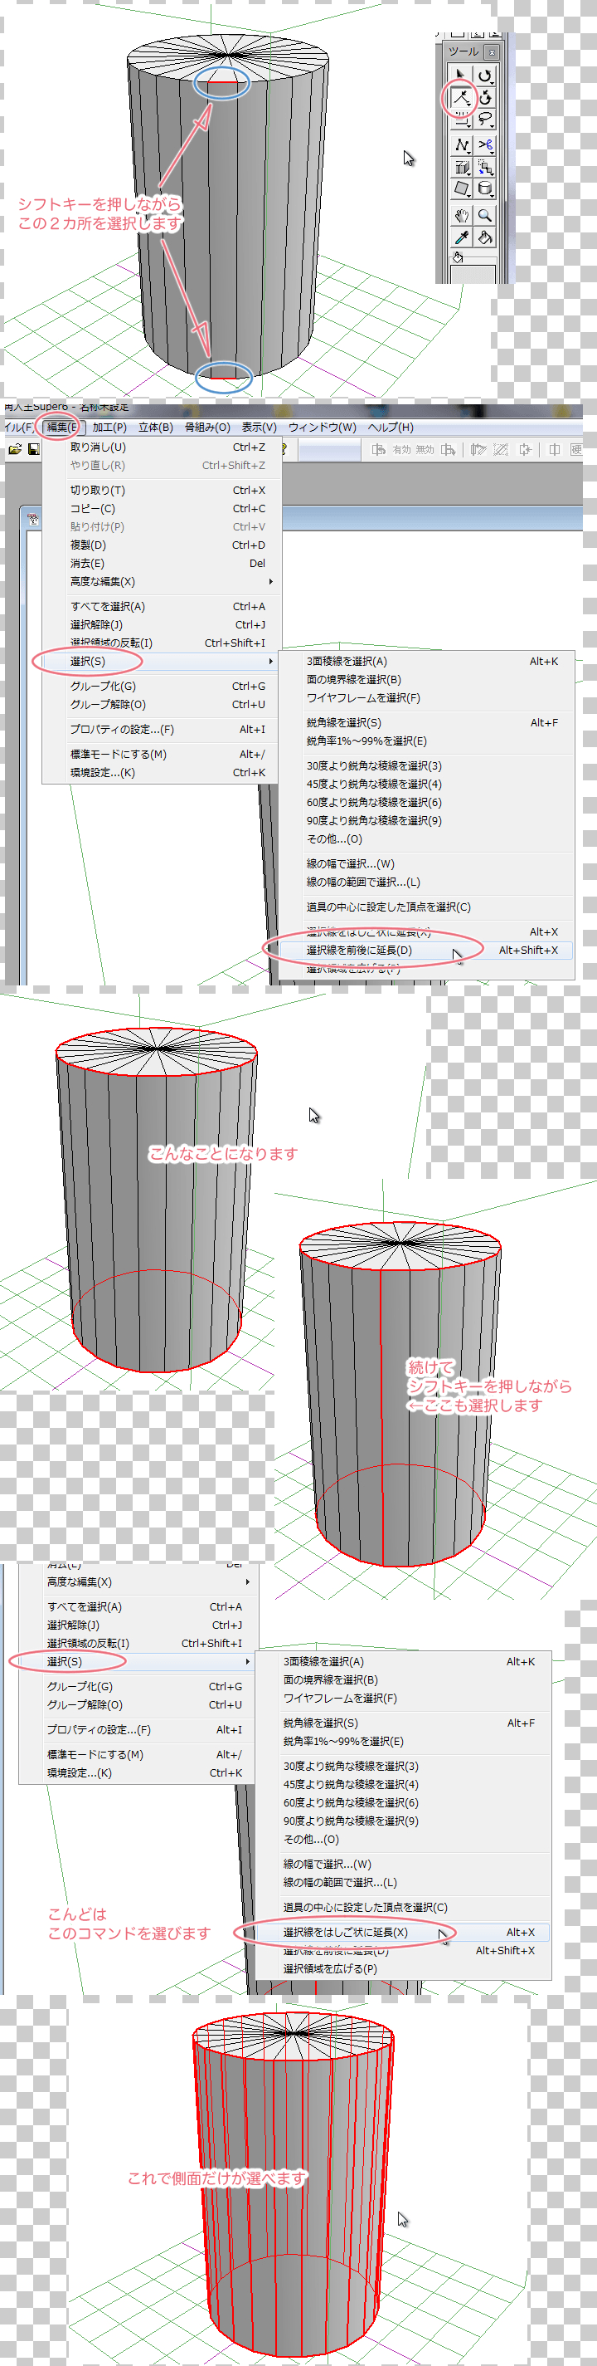The image size is (597, 2366).
Task: Close the ツール tool palette
Action: [x=492, y=52]
